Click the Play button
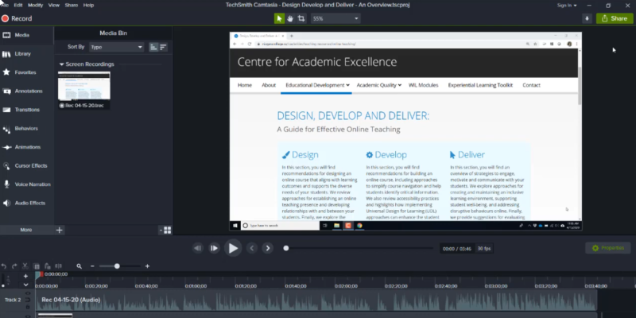This screenshot has width=636, height=318. click(x=233, y=248)
